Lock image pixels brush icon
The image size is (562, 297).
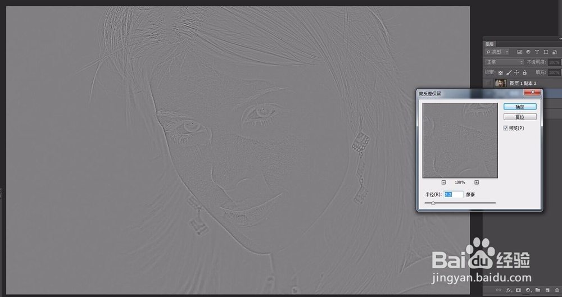(x=509, y=72)
